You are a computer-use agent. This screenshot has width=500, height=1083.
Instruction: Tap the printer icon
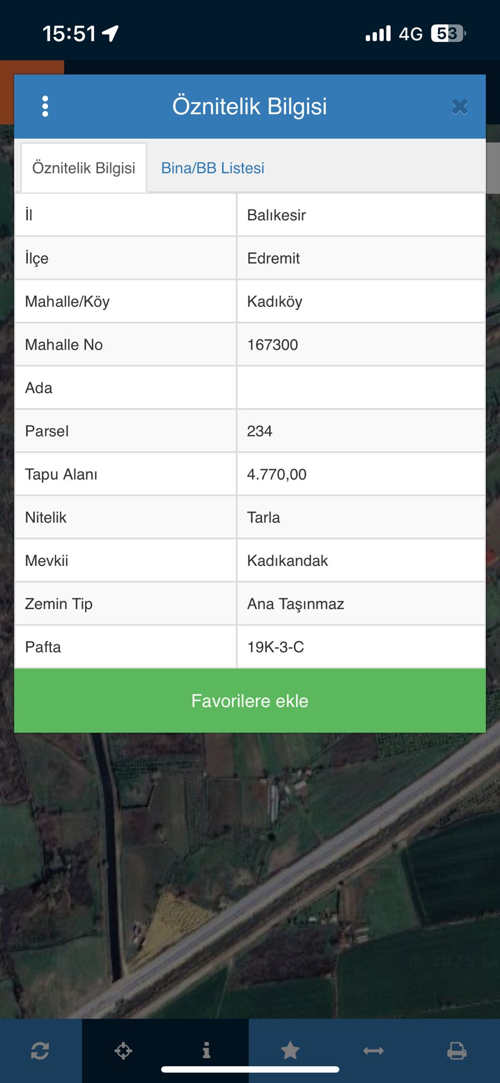(x=457, y=1050)
